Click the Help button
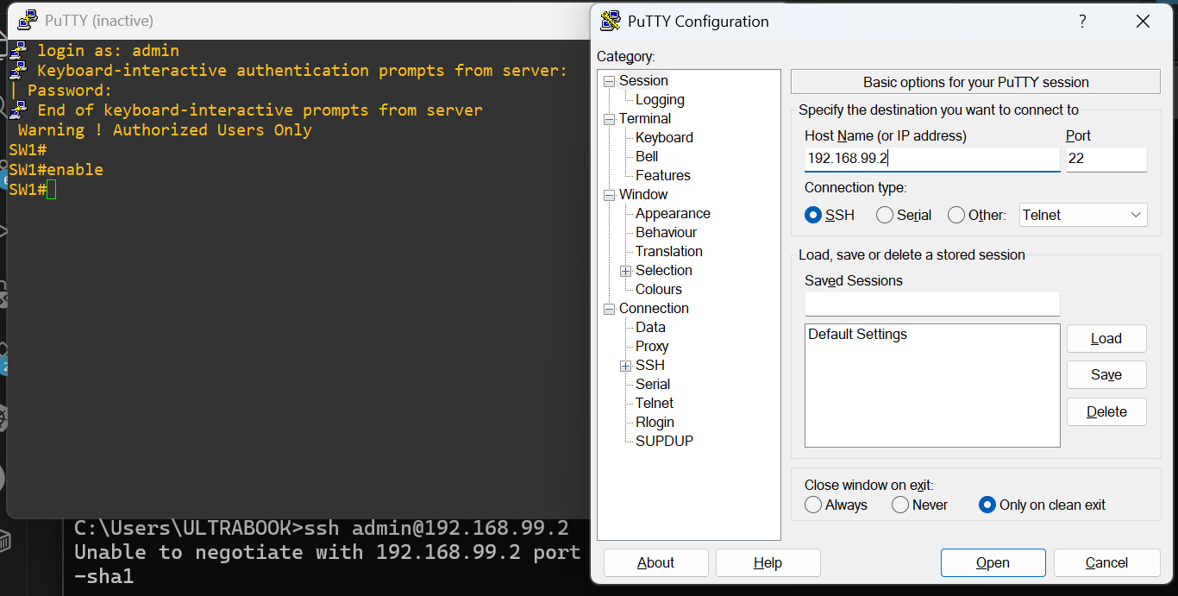Screen dimensions: 1178x596 768,563
